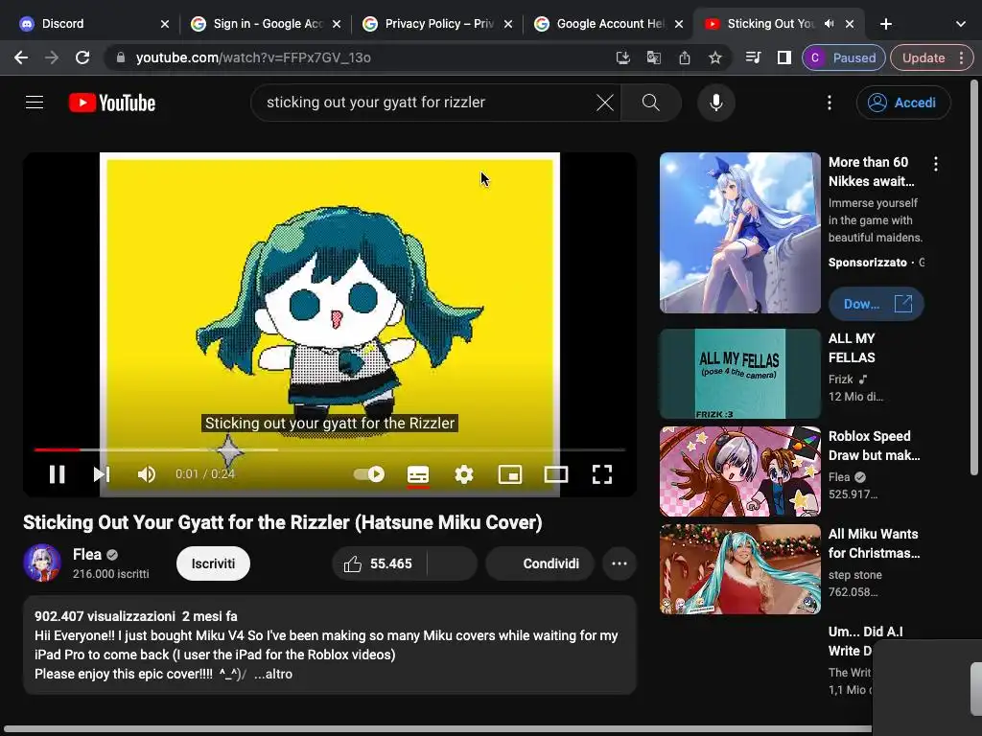Viewport: 982px width, 736px height.
Task: Translate this page icon
Action: [653, 57]
